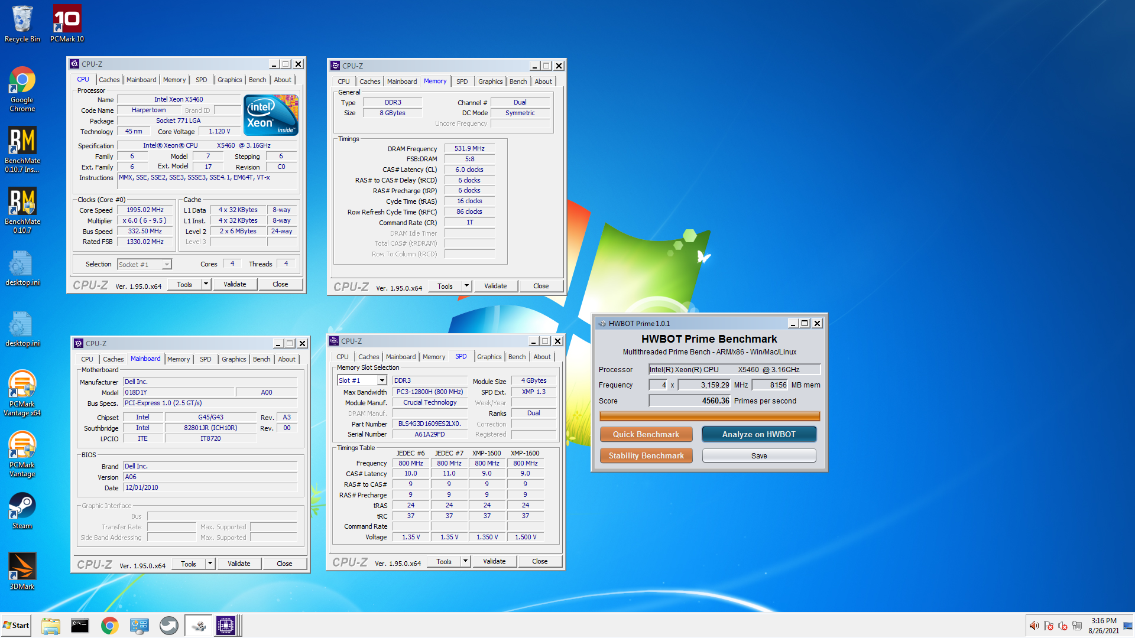1135x638 pixels.
Task: Click Tools button in SPD window
Action: [x=444, y=561]
